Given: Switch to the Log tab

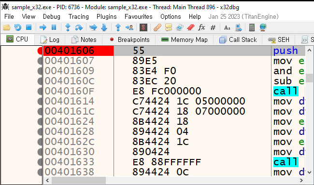Looking at the screenshot, I should (50, 40).
